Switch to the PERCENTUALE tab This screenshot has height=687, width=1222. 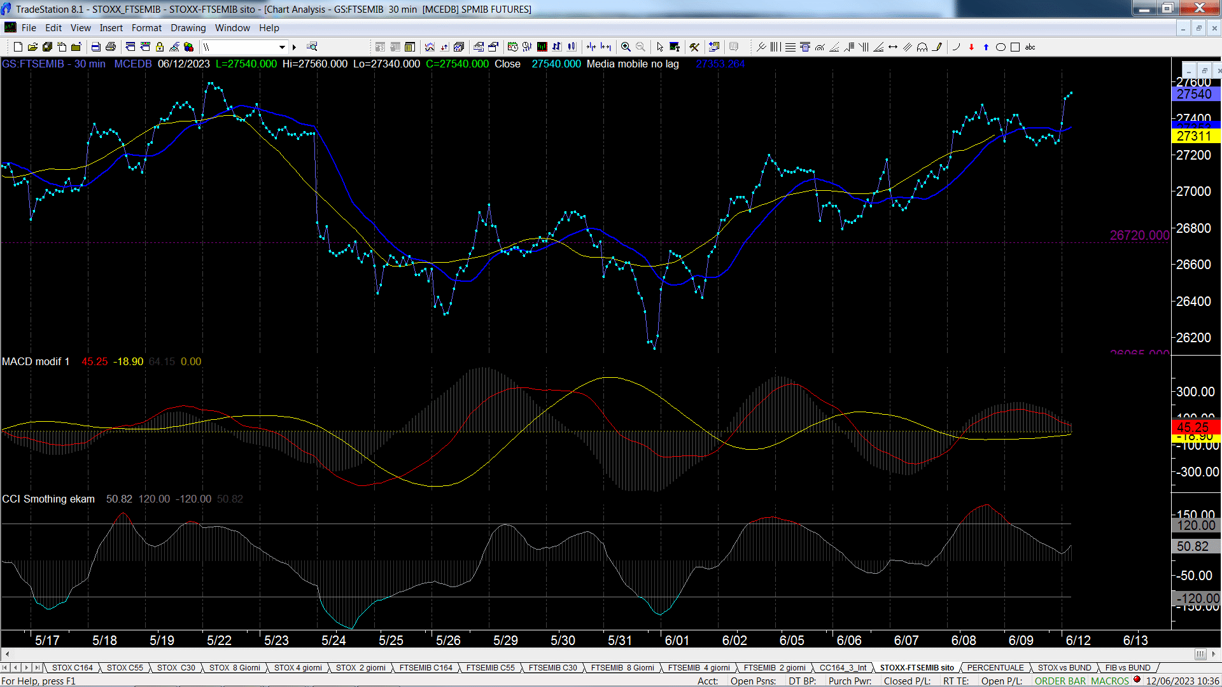(x=995, y=667)
